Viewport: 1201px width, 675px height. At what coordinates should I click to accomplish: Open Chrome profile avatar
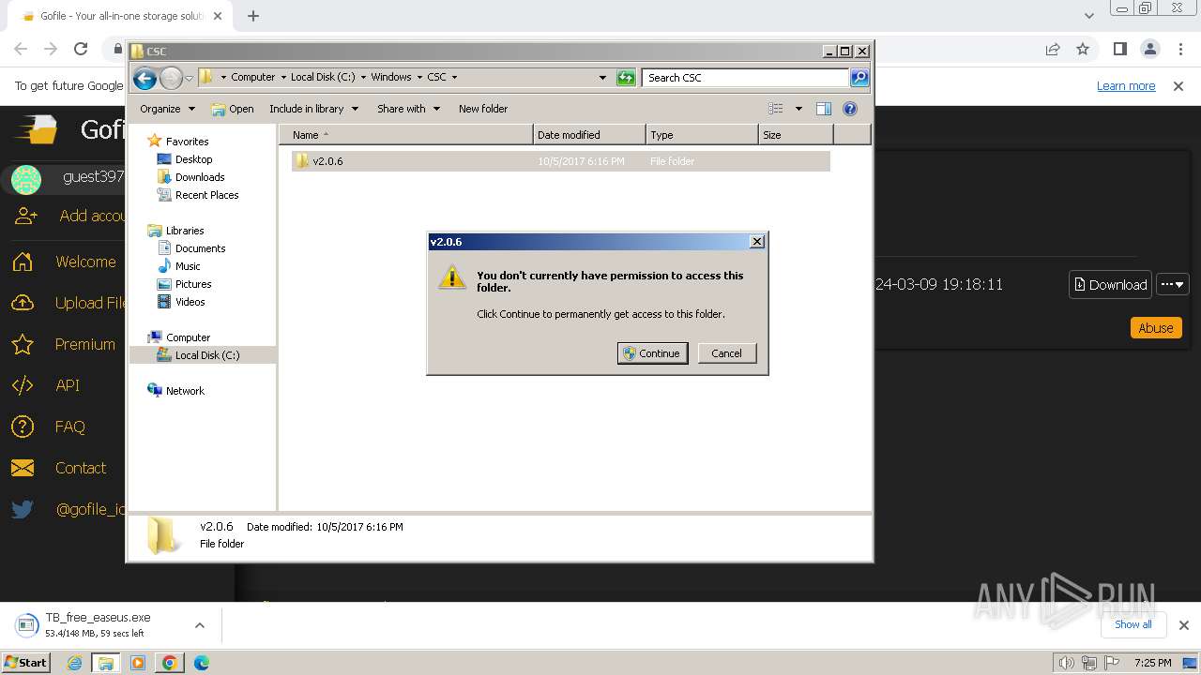[x=1149, y=49]
